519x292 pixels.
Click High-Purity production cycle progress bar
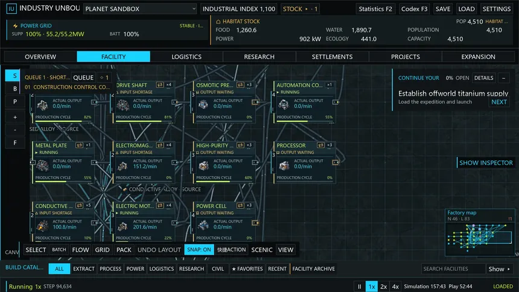point(224,182)
